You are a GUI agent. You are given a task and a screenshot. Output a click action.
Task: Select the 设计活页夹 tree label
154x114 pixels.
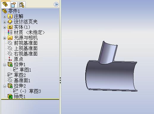click(26, 22)
